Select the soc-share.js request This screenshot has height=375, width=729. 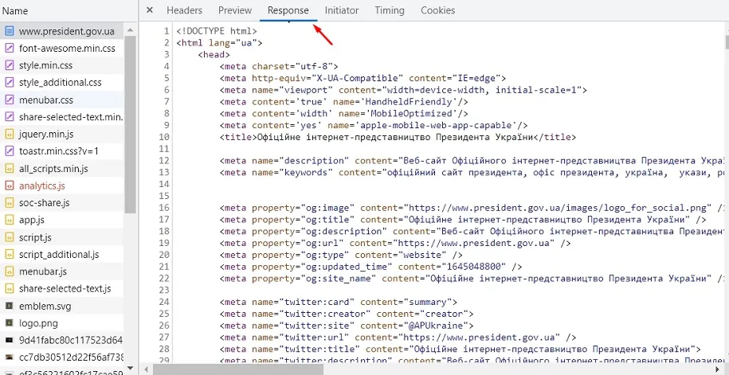62,203
